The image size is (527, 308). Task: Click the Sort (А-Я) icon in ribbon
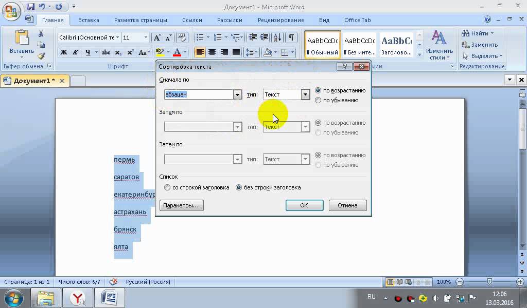(x=277, y=37)
